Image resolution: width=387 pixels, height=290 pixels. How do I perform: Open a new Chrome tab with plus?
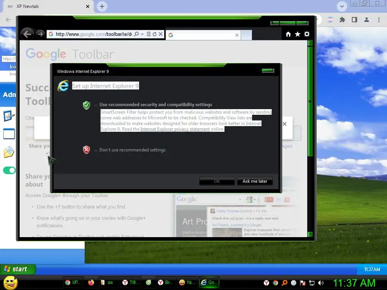click(x=102, y=6)
